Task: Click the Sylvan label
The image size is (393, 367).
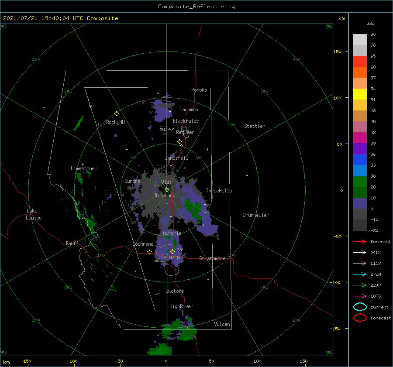Action: pos(167,129)
